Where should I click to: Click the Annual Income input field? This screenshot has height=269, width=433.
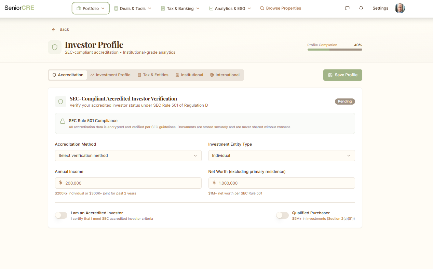(x=128, y=183)
